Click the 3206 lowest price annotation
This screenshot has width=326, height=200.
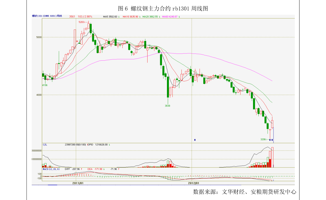coord(264,139)
